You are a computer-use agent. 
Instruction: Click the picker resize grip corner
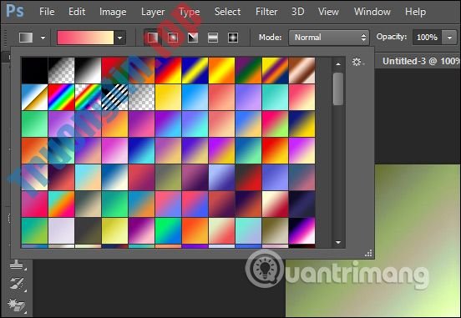click(x=368, y=254)
